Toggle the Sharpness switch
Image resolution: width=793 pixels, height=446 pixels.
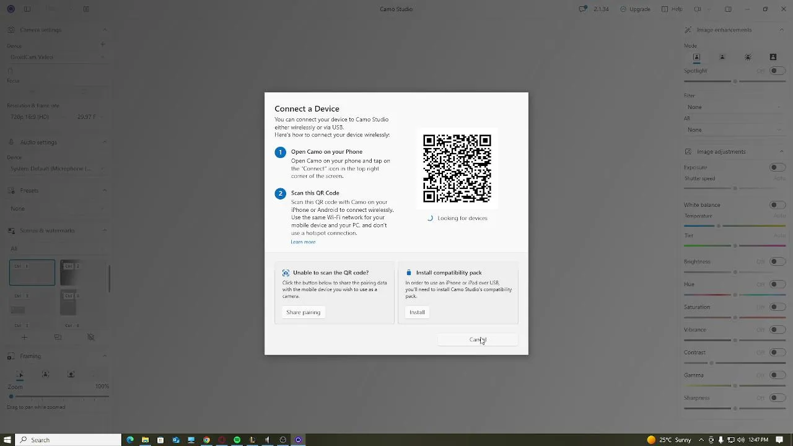[x=778, y=398]
